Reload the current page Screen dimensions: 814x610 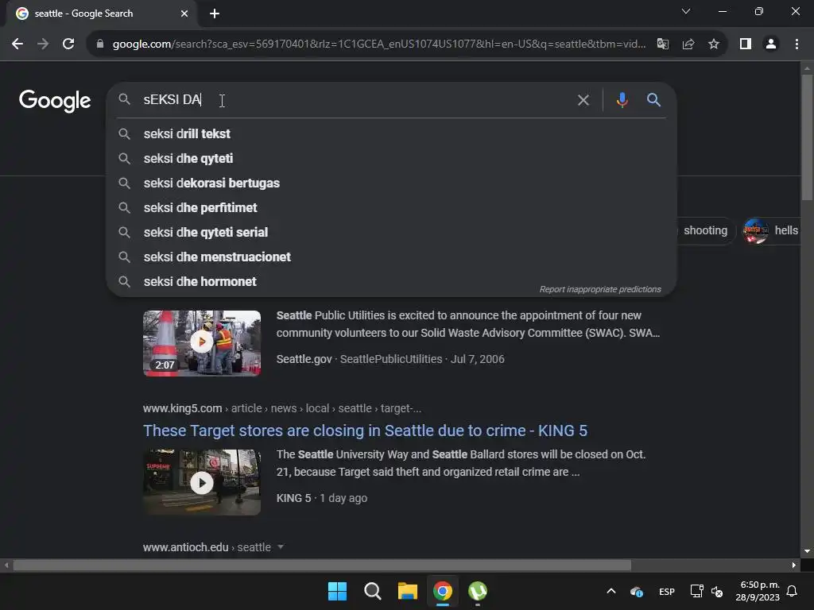68,44
